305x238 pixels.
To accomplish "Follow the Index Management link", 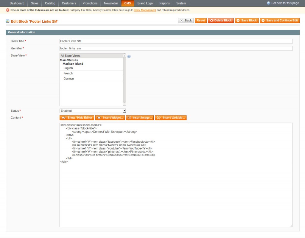I will coord(145,10).
